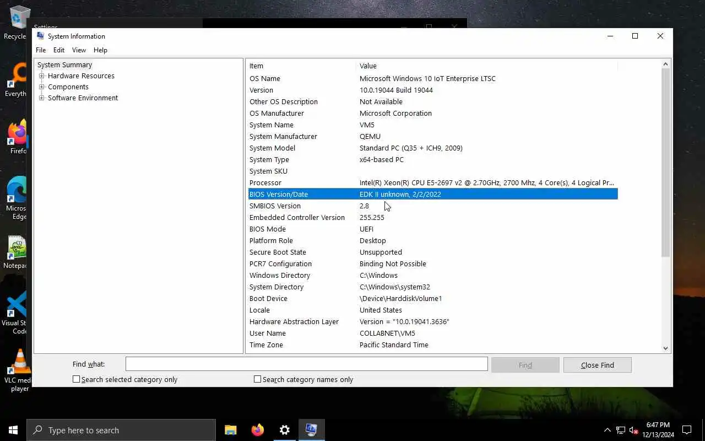Image resolution: width=705 pixels, height=441 pixels.
Task: Select the System Model row
Action: tap(433, 148)
